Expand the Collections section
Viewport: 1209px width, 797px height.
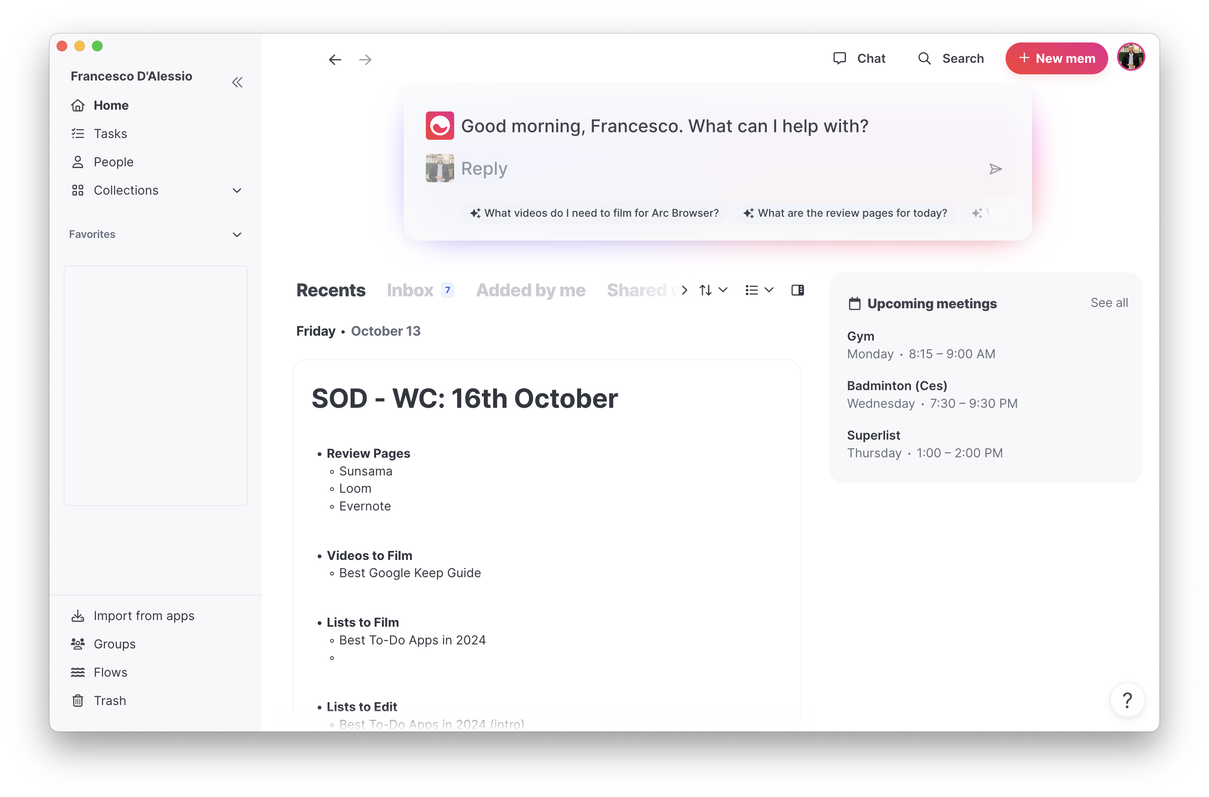(x=237, y=190)
